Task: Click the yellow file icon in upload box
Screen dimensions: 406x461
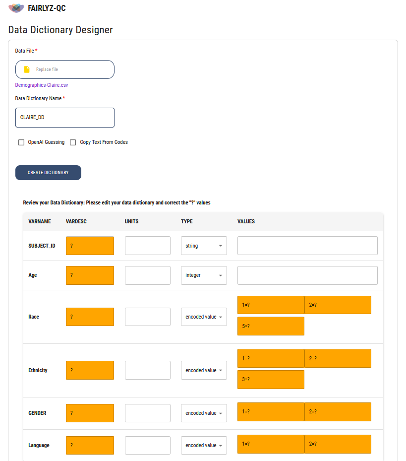Action: [27, 69]
